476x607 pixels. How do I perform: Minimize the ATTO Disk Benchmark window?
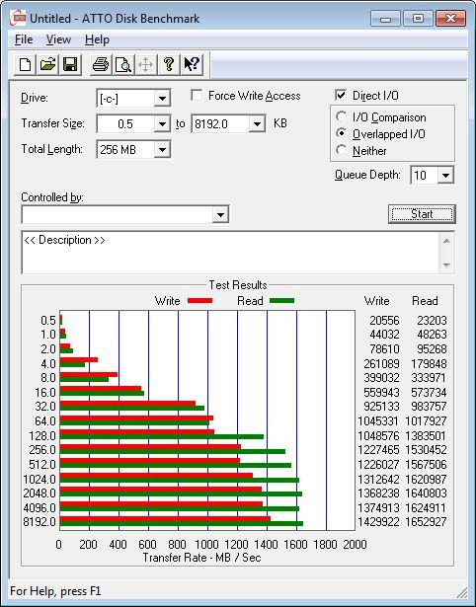pyautogui.click(x=385, y=18)
